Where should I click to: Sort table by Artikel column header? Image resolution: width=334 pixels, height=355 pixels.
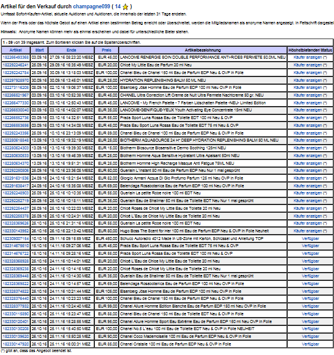click(x=15, y=50)
